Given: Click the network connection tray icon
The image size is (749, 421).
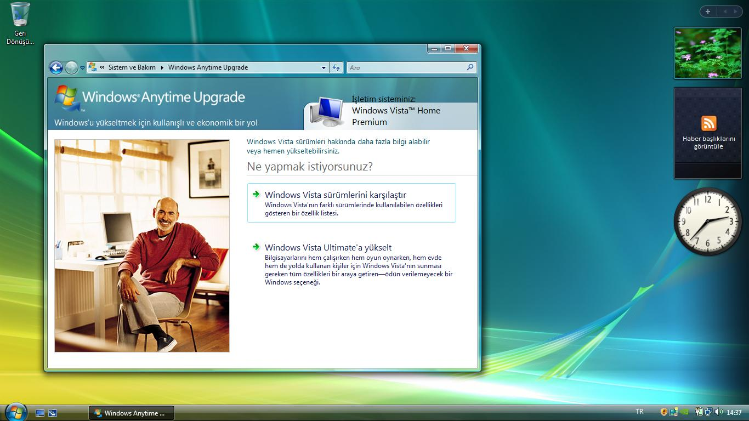Looking at the screenshot, I should [708, 412].
